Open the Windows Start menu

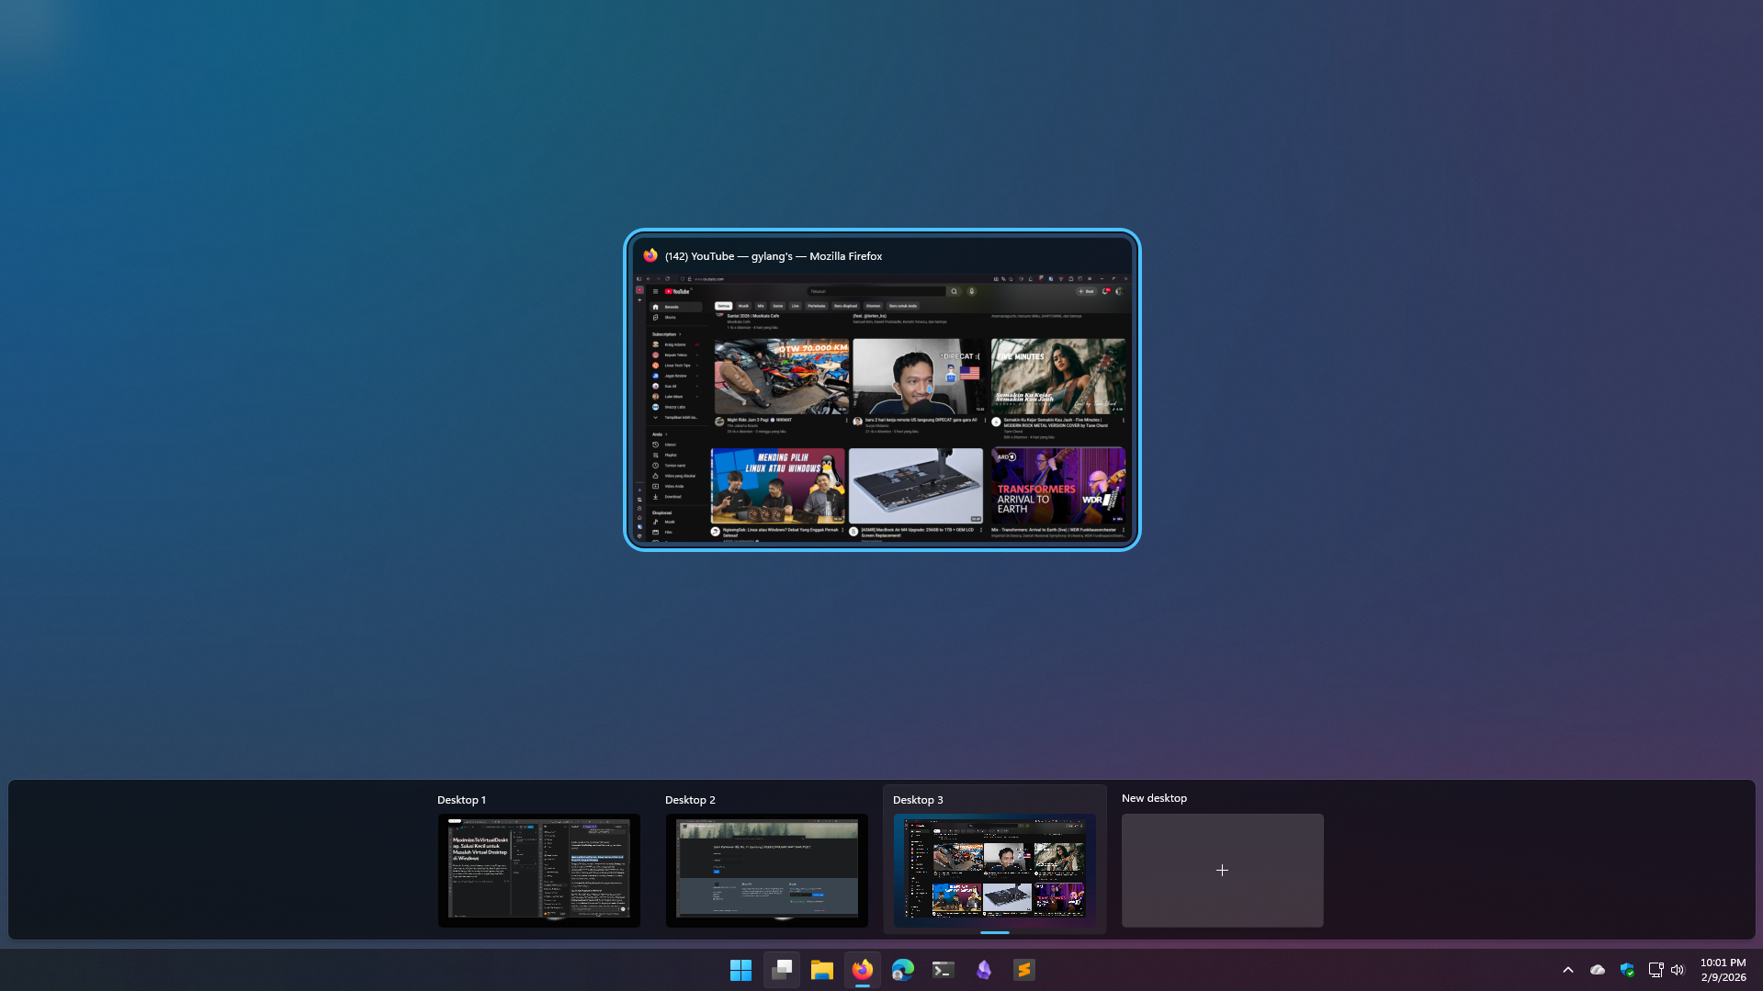[x=740, y=970]
